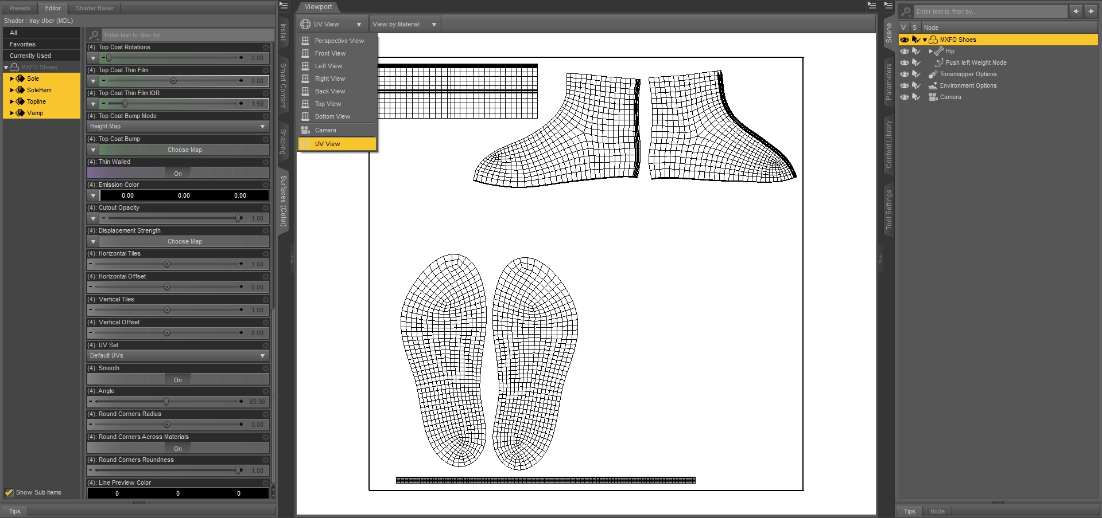Open the UV Set Default UVs dropdown
Screen dimensions: 1102x518
click(x=178, y=355)
